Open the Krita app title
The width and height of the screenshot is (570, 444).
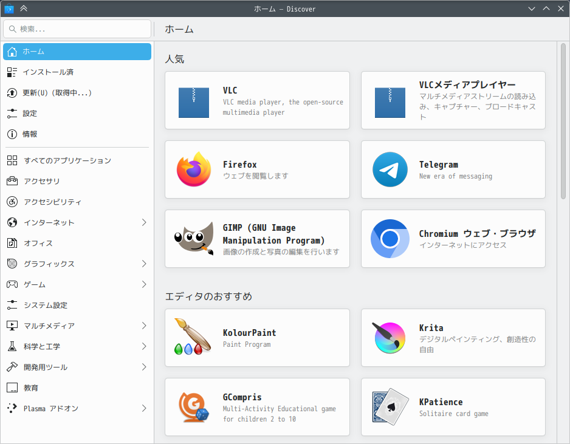point(431,328)
